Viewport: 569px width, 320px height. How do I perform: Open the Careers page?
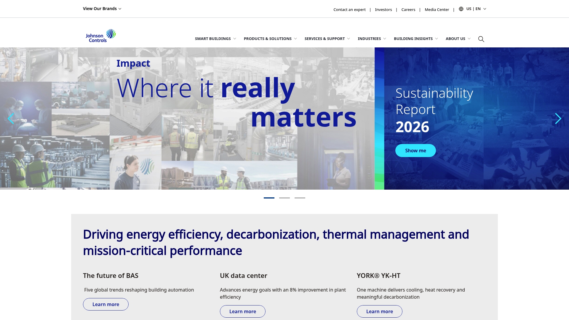408,9
